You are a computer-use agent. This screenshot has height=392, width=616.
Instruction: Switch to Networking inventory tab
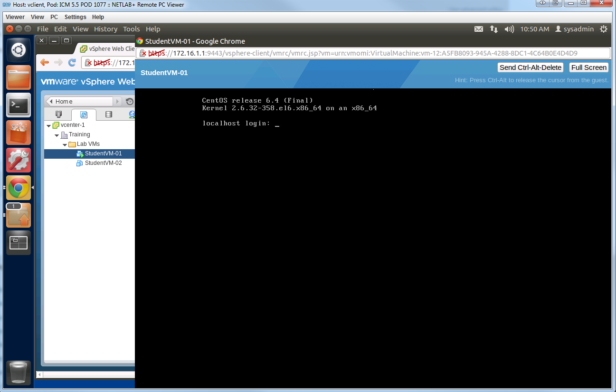coord(132,115)
